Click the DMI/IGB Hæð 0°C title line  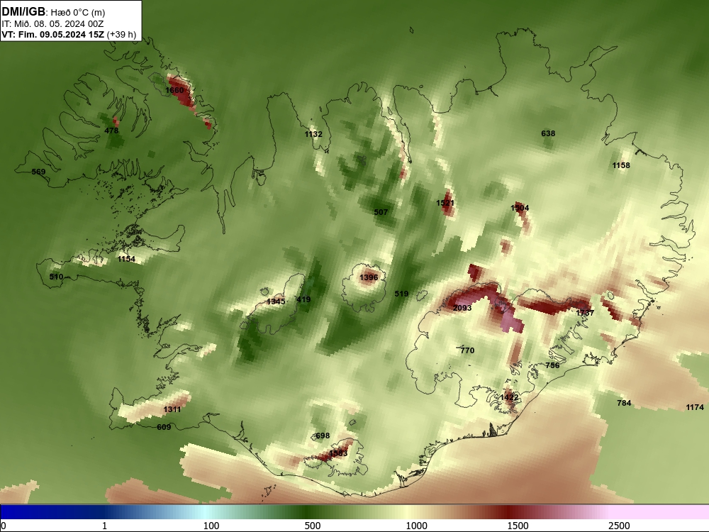(x=53, y=12)
